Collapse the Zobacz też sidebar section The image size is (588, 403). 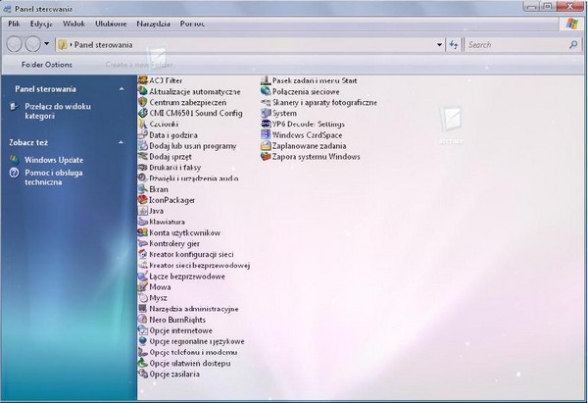pyautogui.click(x=122, y=142)
